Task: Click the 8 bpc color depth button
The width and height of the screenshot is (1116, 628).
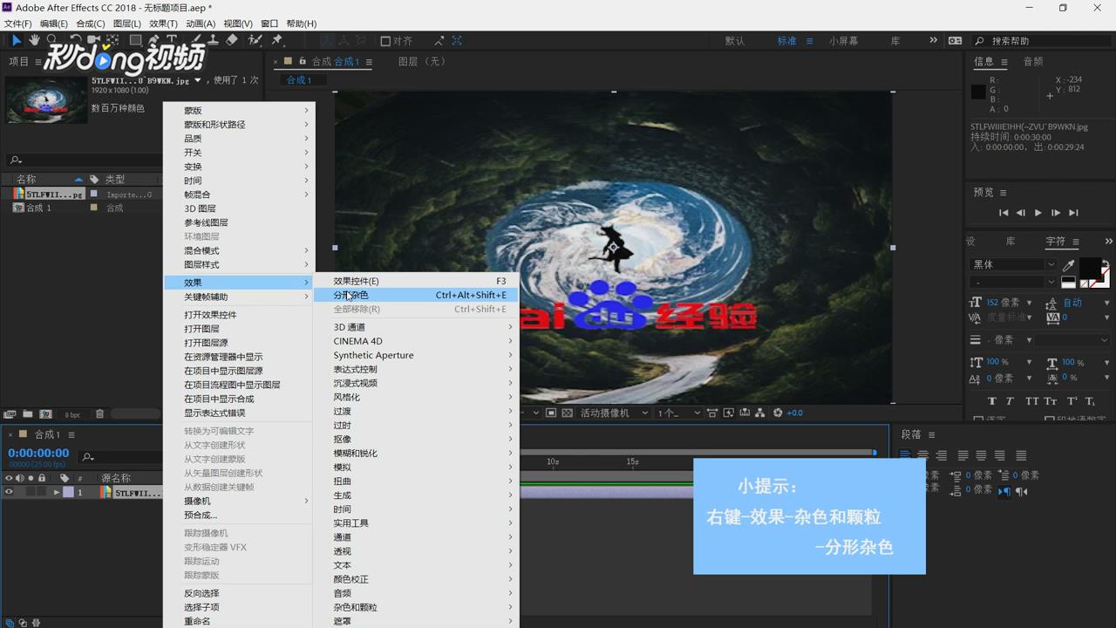Action: [72, 414]
